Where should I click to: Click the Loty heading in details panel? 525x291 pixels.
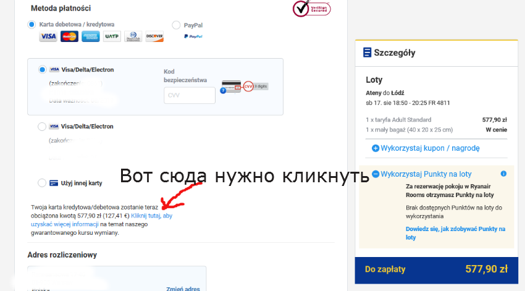(x=374, y=80)
